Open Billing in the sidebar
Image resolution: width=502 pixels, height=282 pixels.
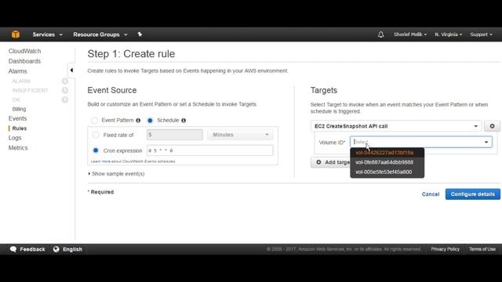pos(19,109)
